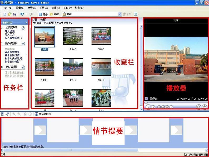Toggle the 收藏 collections pane button
Viewport: 209px width, 157px height.
coord(54,14)
